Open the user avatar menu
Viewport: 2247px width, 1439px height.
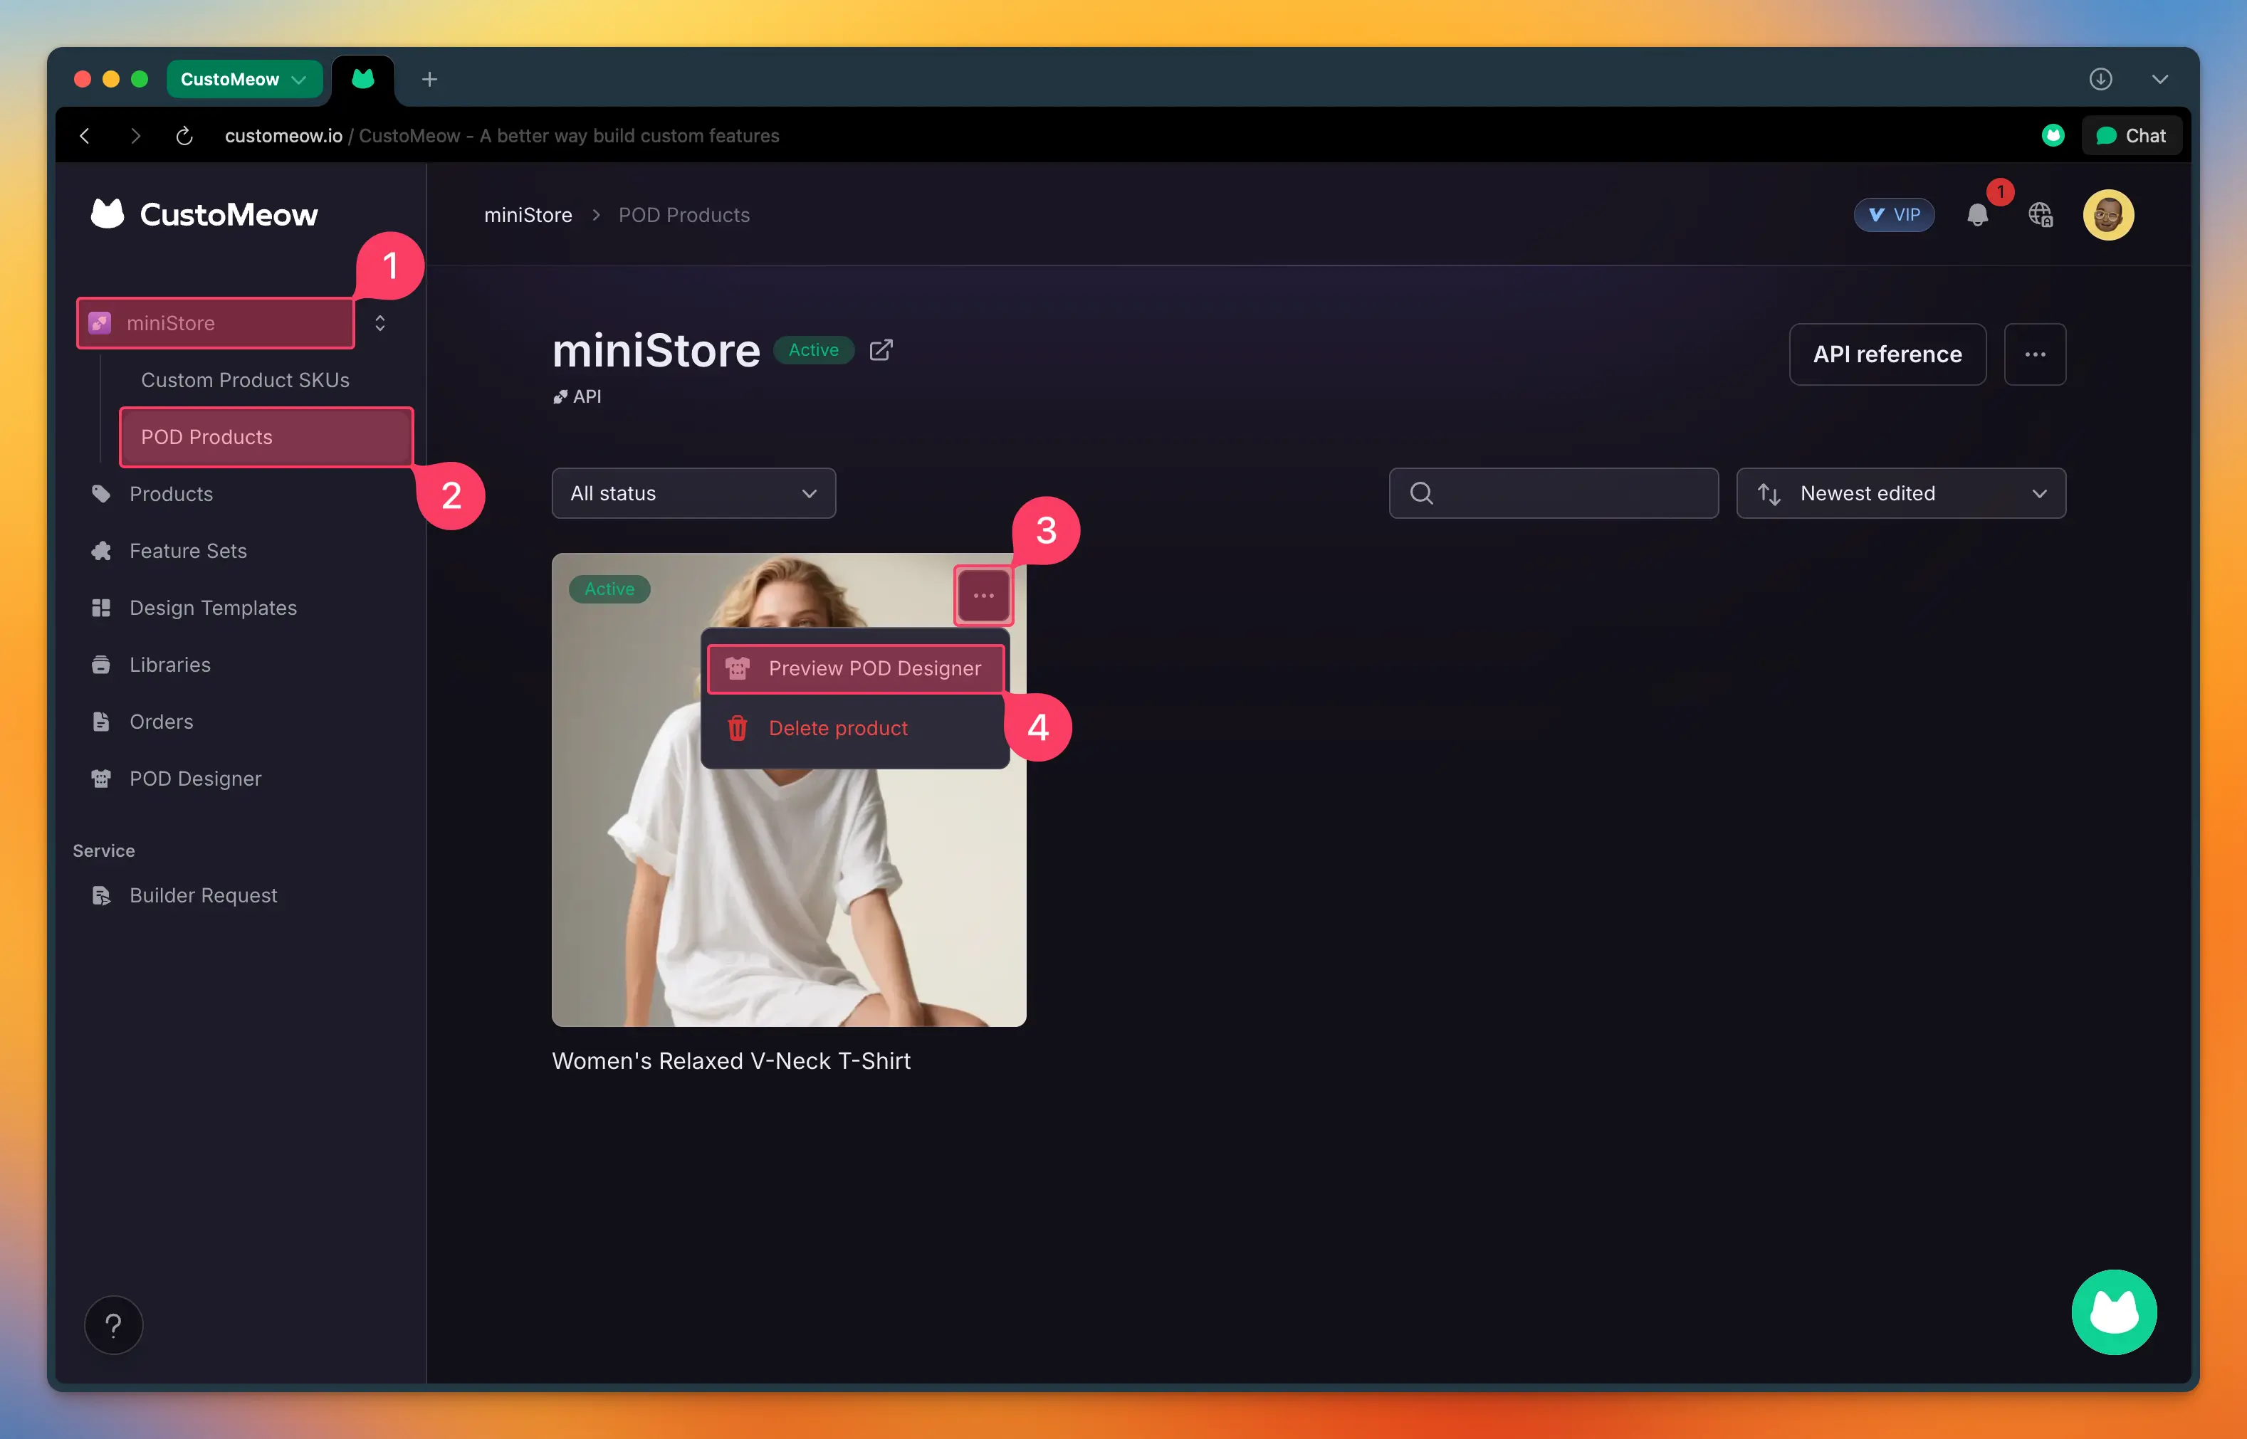[2107, 215]
